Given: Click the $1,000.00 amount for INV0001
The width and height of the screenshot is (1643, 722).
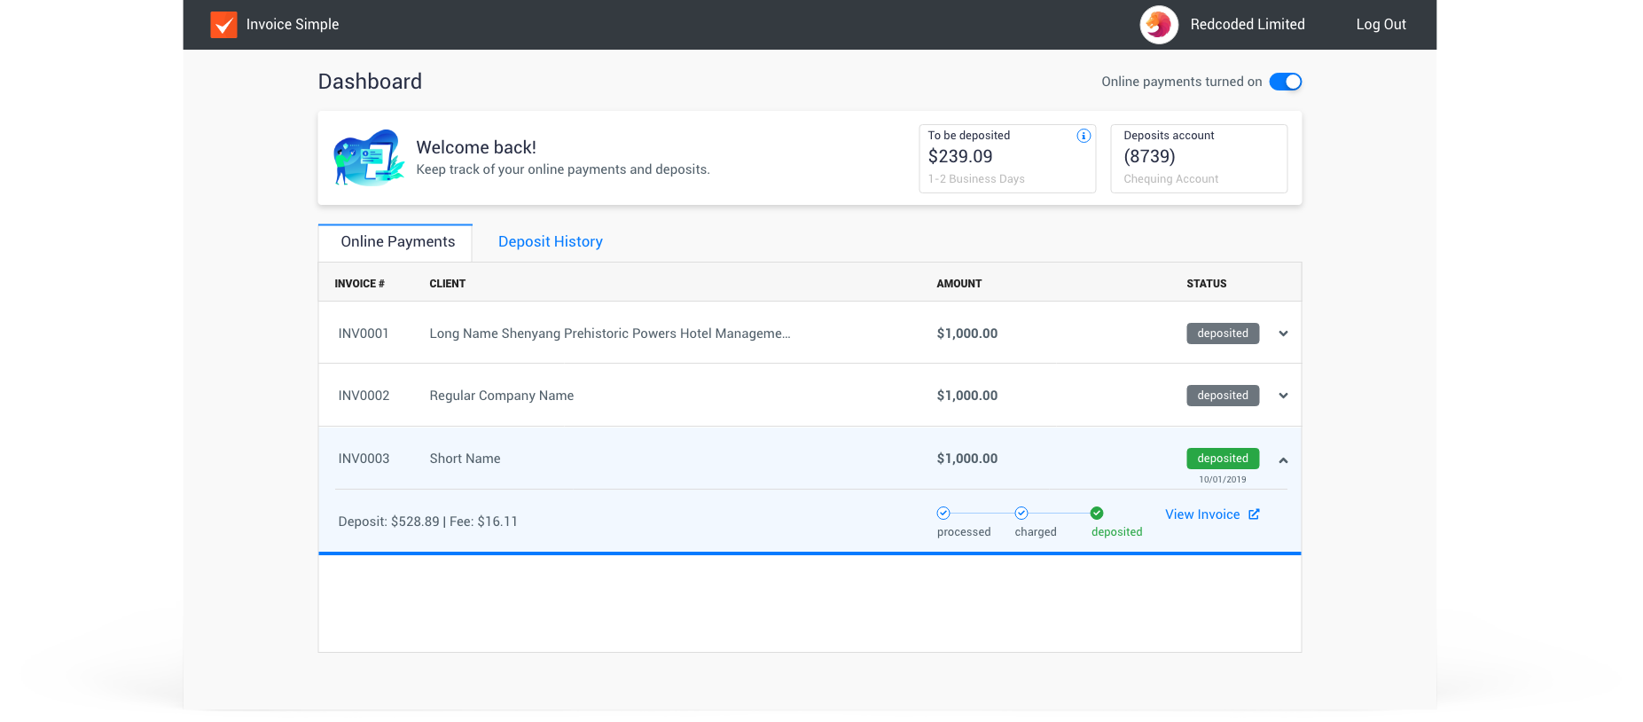Looking at the screenshot, I should pyautogui.click(x=967, y=334).
